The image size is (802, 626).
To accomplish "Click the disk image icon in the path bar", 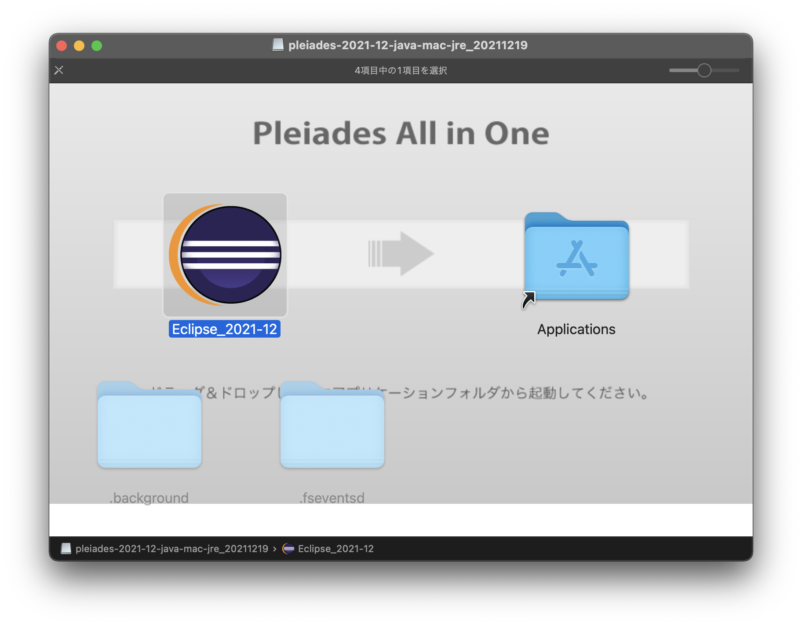I will pos(65,548).
